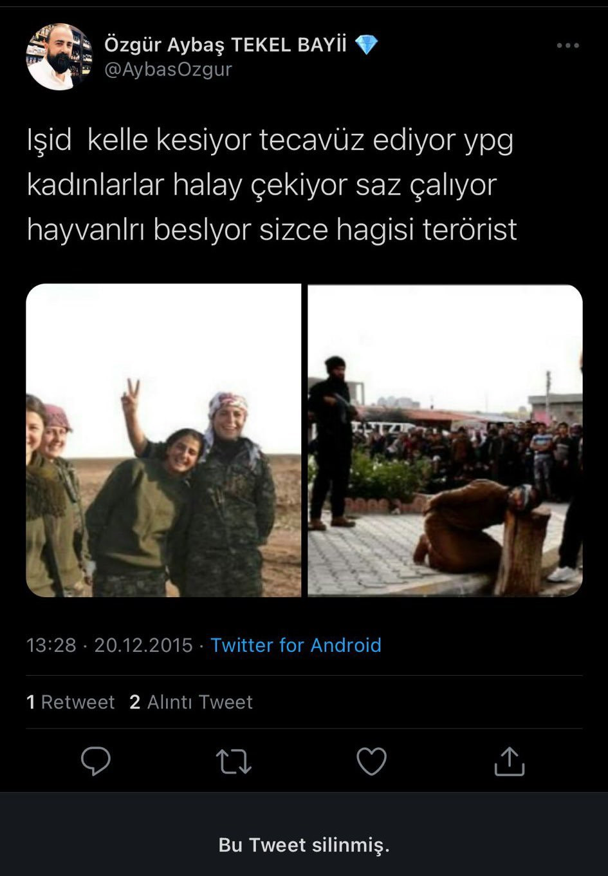Open the three-dot more options menu
The image size is (608, 876).
(567, 46)
